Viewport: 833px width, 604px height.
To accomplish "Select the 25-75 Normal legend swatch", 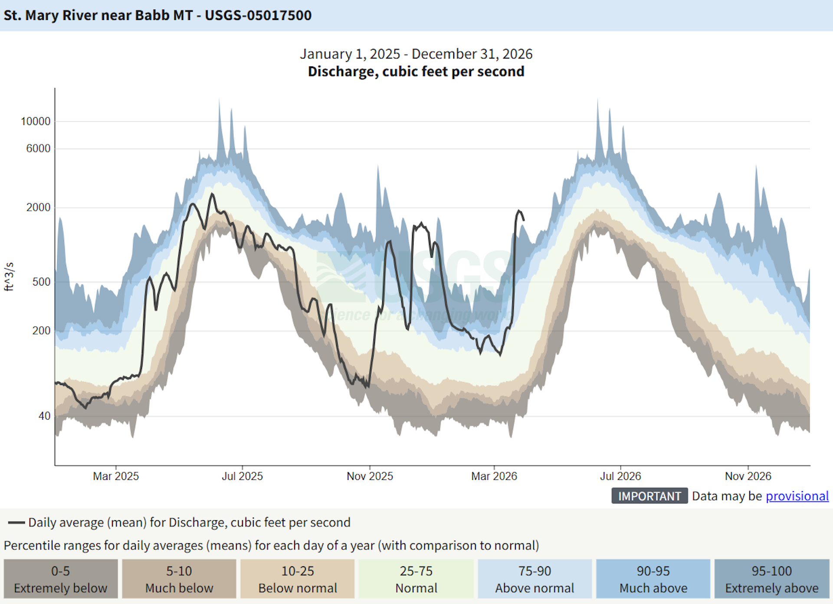I will pos(416,579).
